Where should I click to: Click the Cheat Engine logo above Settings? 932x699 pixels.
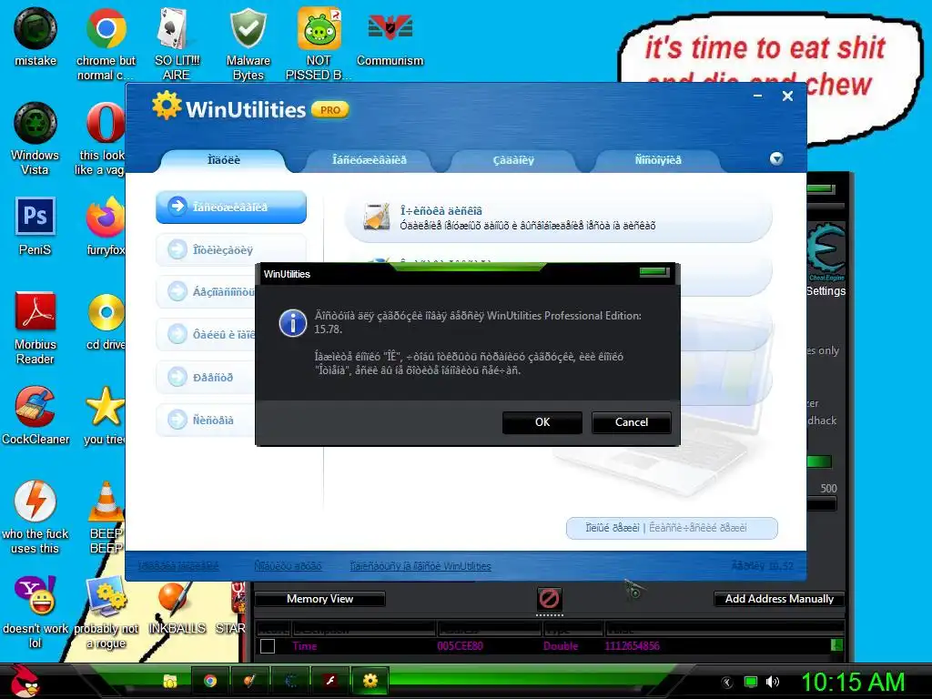[x=826, y=250]
